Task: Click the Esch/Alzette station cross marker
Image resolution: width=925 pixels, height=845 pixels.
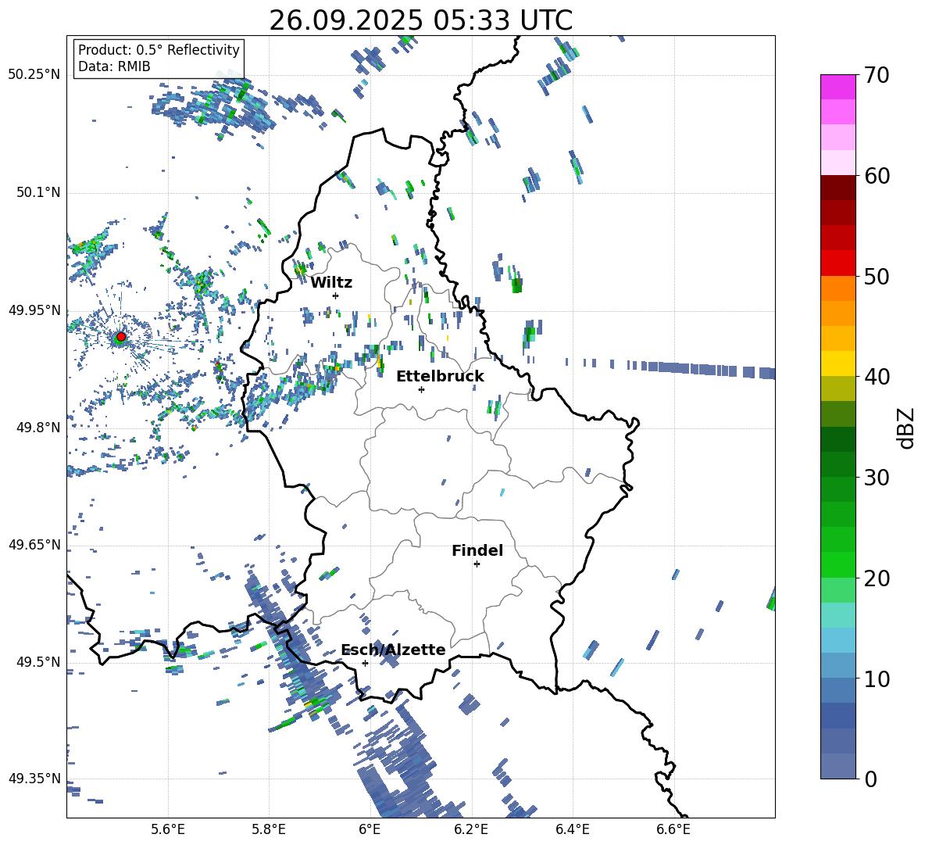Action: pyautogui.click(x=365, y=663)
